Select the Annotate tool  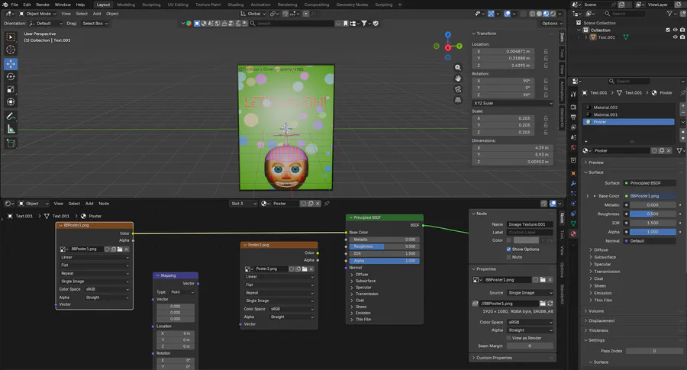click(x=11, y=117)
